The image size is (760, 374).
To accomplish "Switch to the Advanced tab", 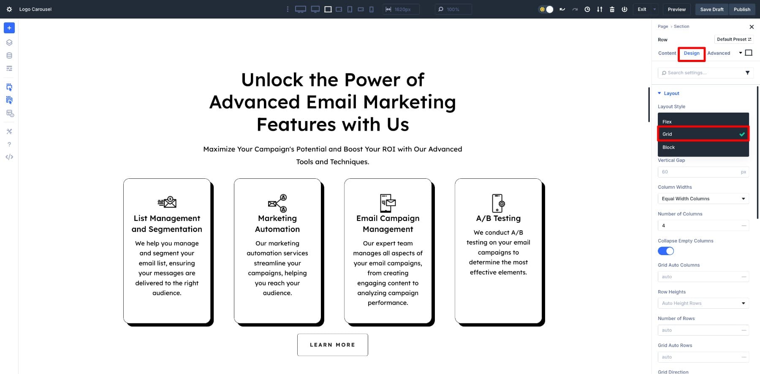I will 718,53.
